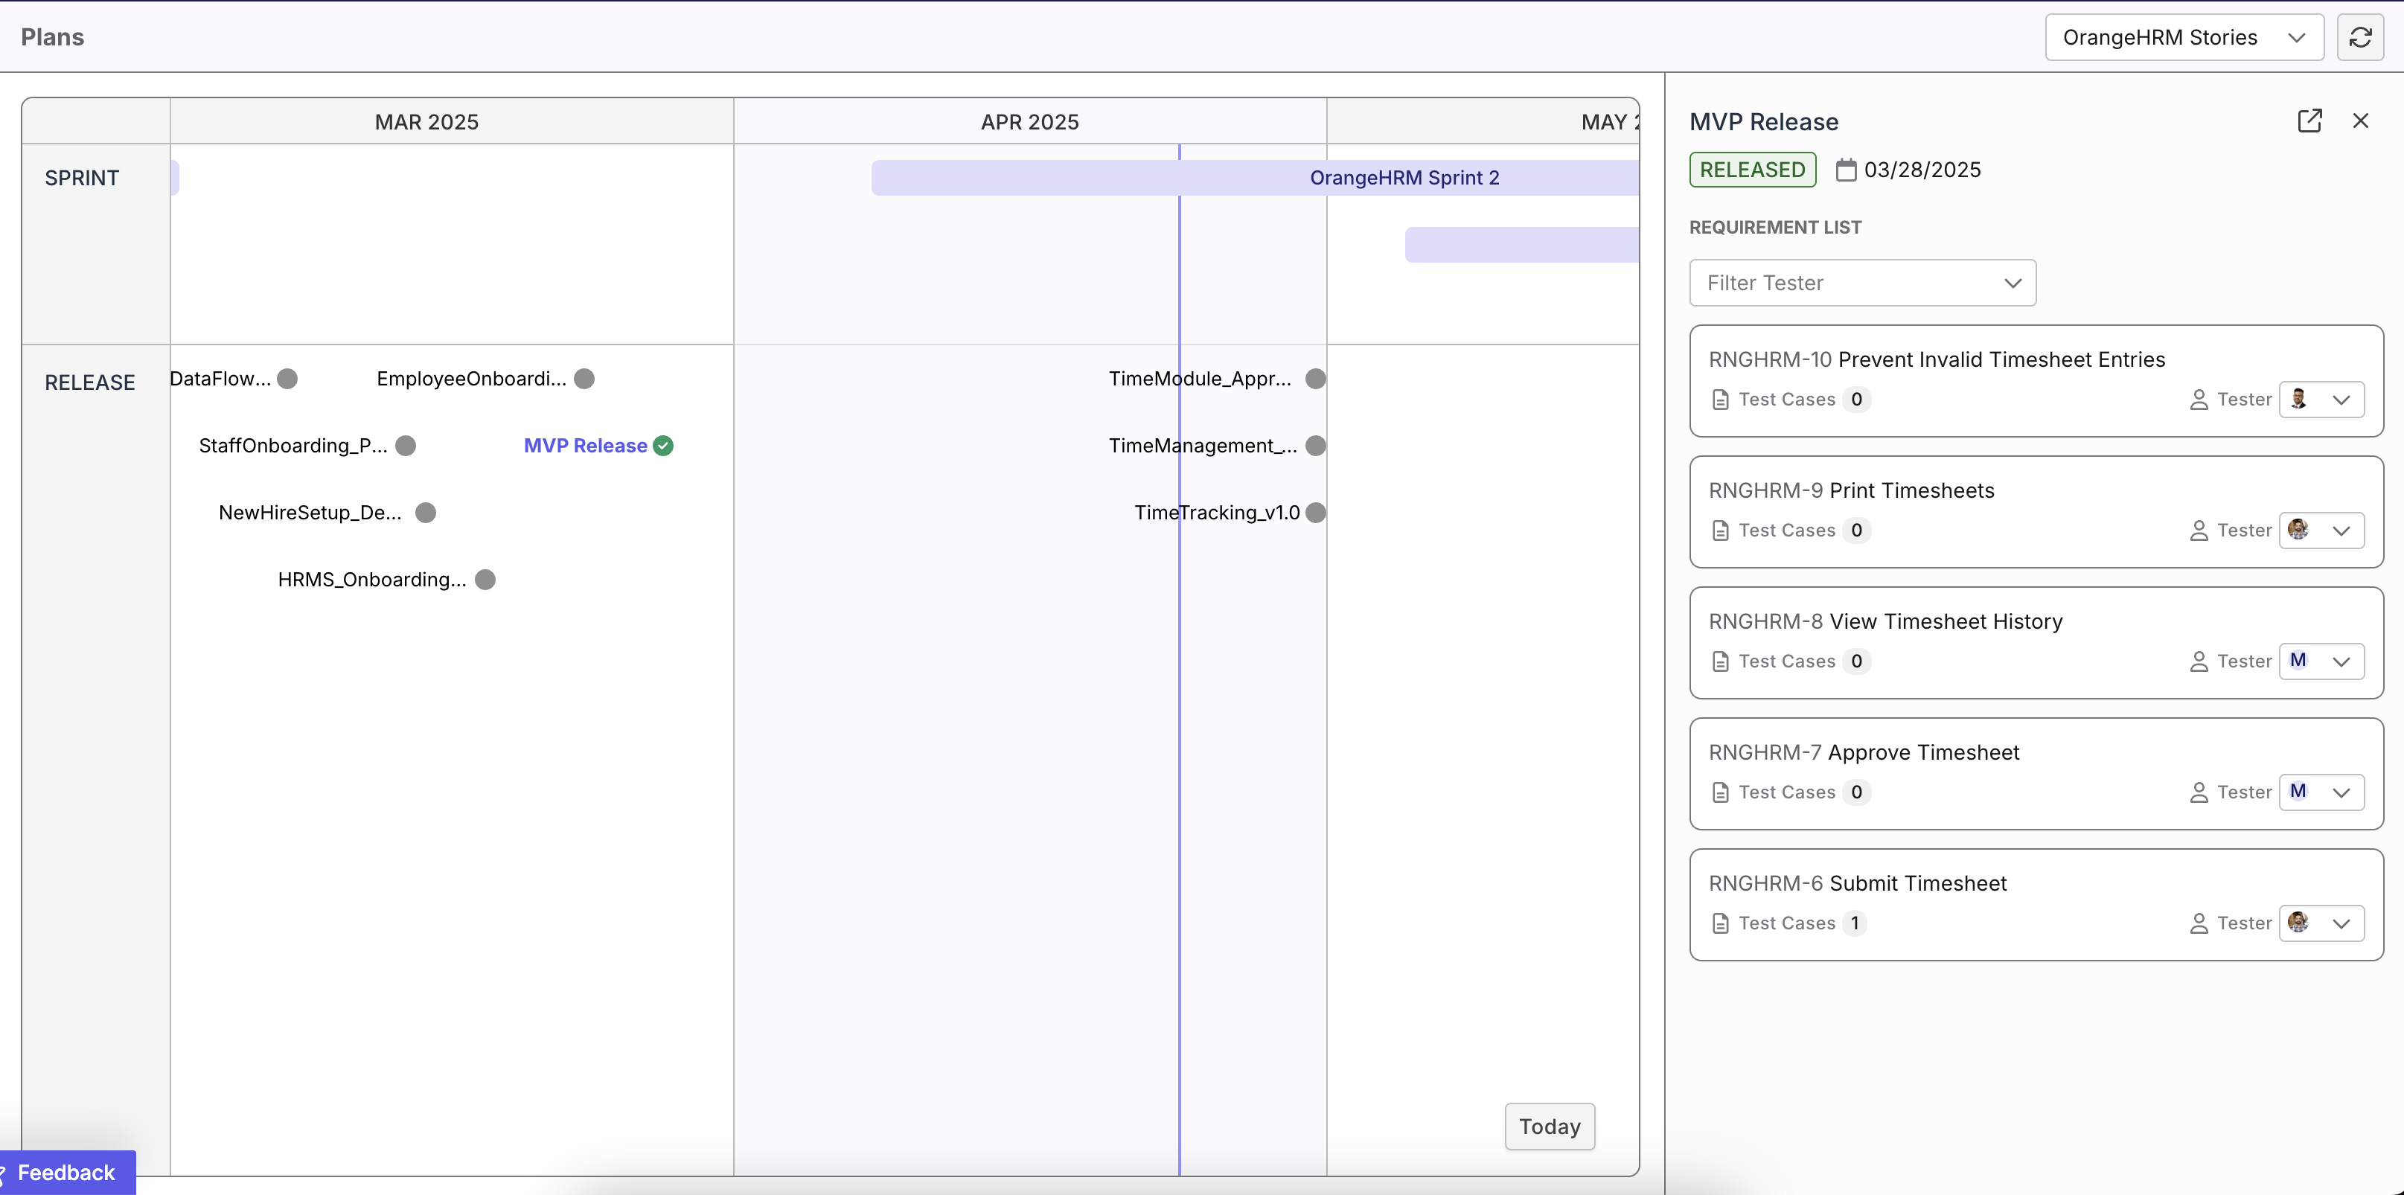Screen dimensions: 2404x1195
Task: Expand the tester dropdown on RNGHRM-7 Approve Timesheet
Action: coord(2342,792)
